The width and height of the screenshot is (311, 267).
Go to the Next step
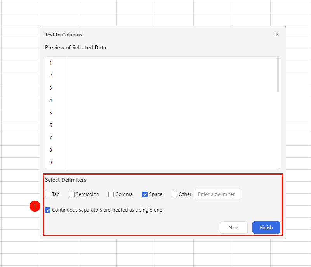pos(234,227)
